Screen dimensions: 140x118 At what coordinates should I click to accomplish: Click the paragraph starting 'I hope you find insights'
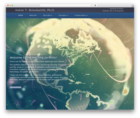tap(39, 78)
